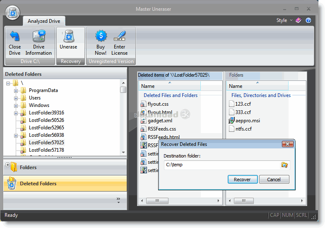Viewport: 325px width, 228px height.
Task: Expand the ProgramData folder node
Action: point(16,91)
